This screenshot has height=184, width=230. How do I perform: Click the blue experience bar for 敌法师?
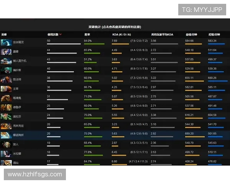218,81
